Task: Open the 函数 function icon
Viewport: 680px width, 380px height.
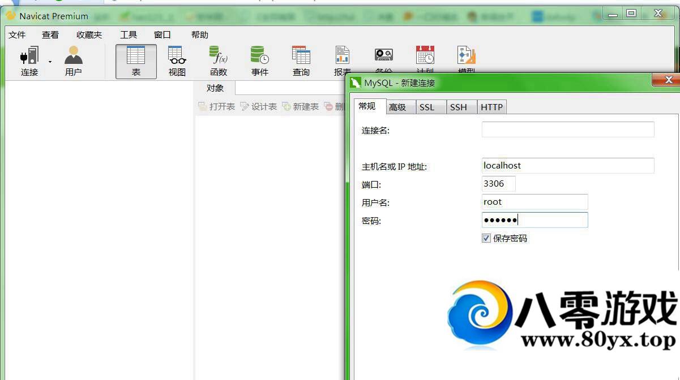Action: 219,62
